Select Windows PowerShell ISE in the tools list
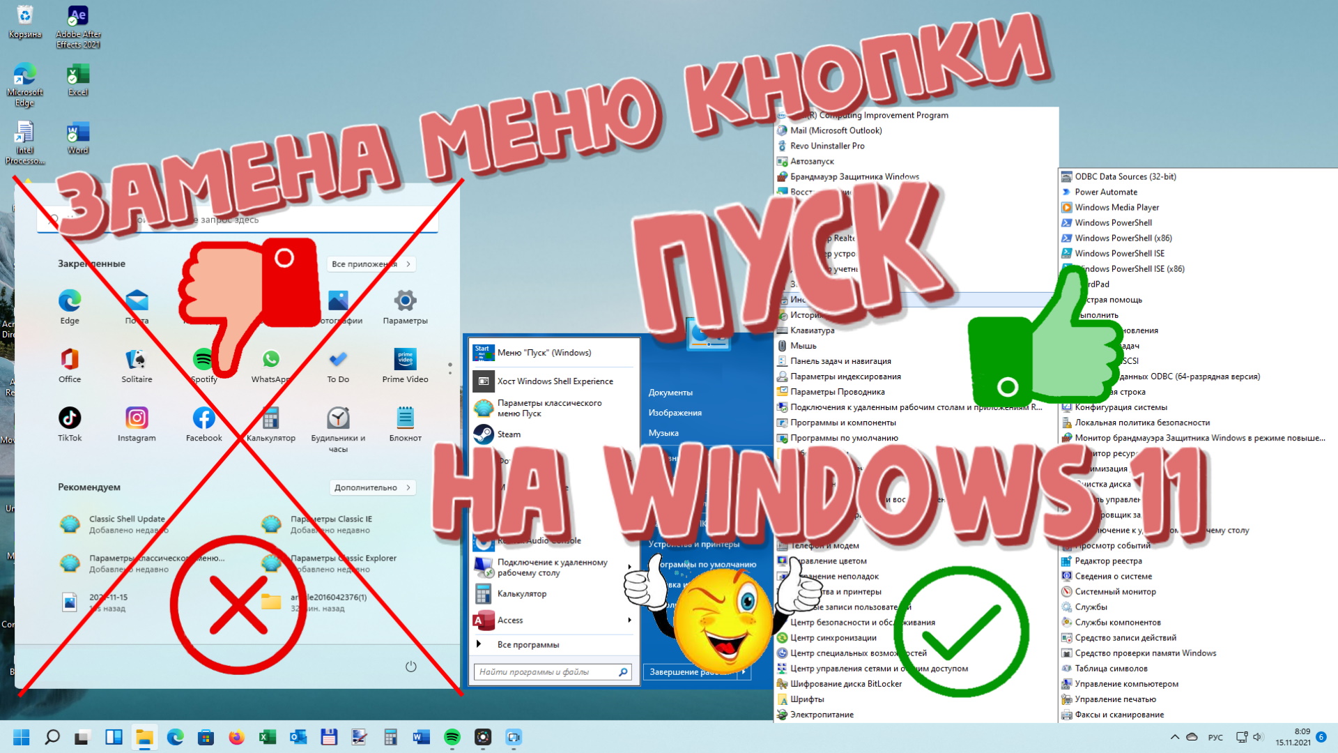The height and width of the screenshot is (753, 1338). point(1116,253)
